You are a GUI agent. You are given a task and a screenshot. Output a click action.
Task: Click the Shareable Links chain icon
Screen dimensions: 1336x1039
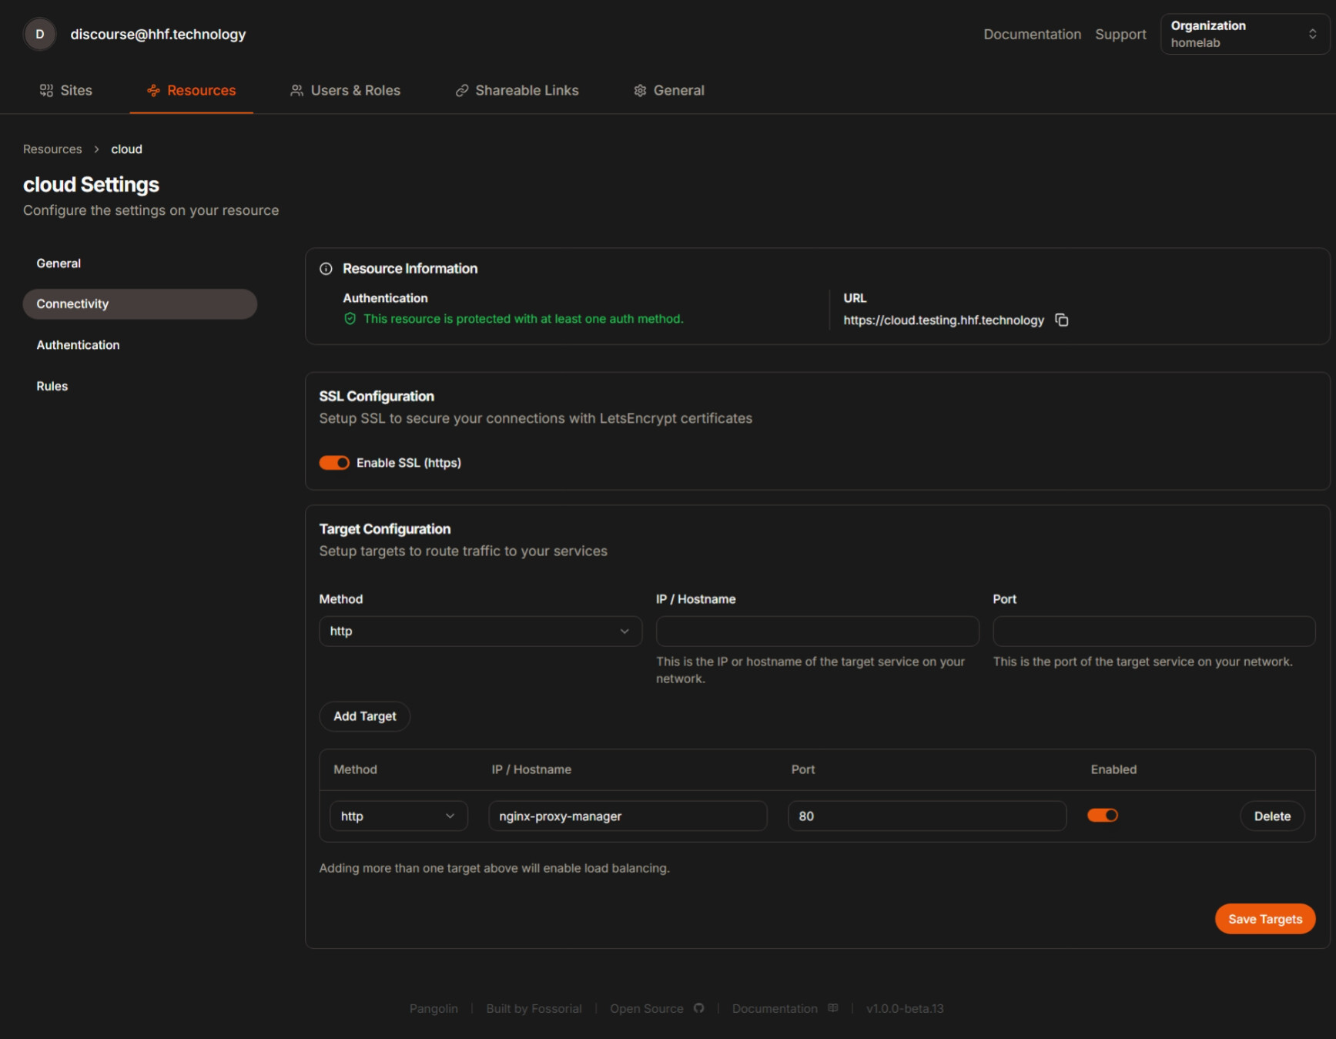coord(462,91)
